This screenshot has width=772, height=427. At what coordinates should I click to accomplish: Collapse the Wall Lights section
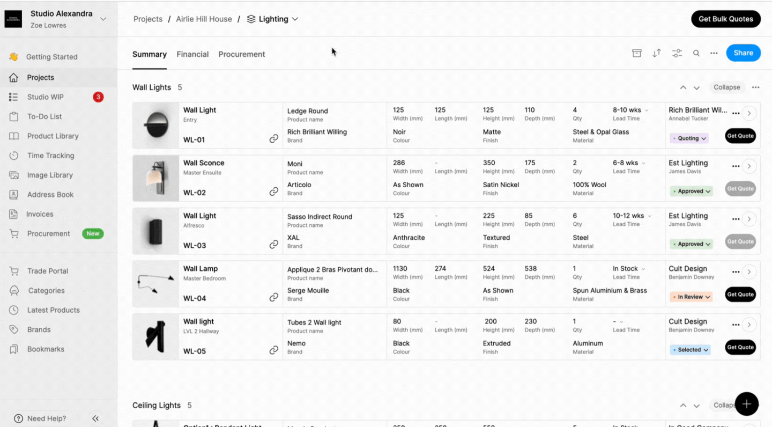click(727, 87)
